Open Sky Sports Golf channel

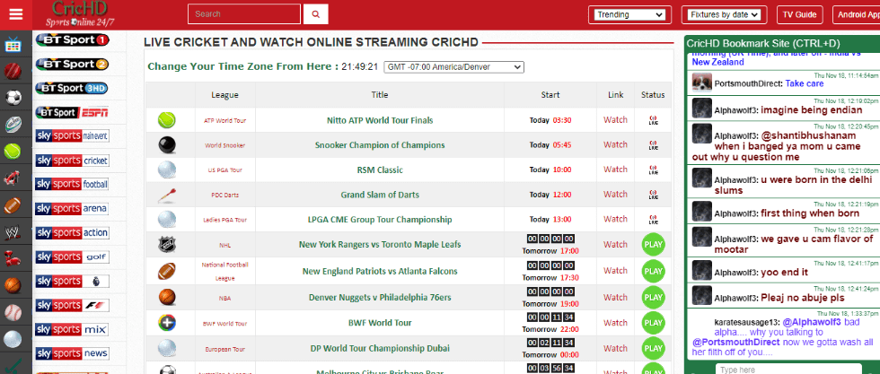point(73,257)
